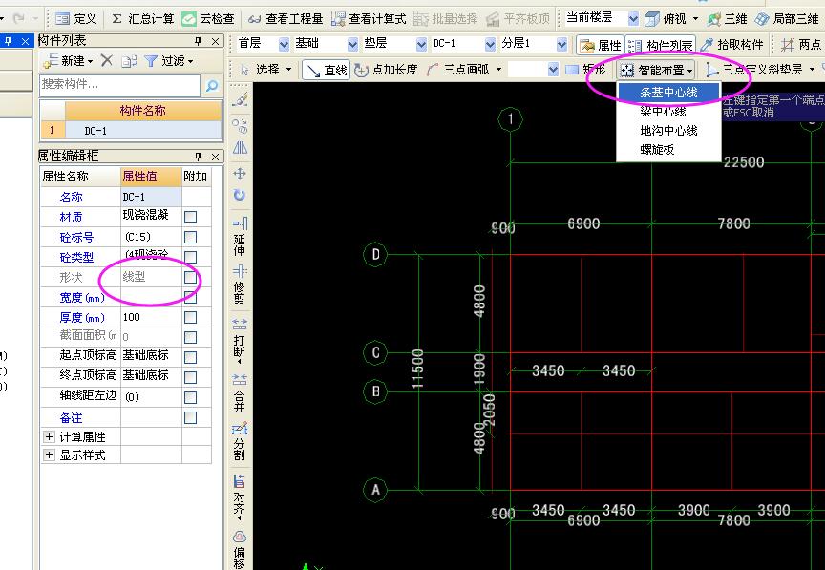
Task: Click the 搜索构件 search field
Action: pos(120,85)
